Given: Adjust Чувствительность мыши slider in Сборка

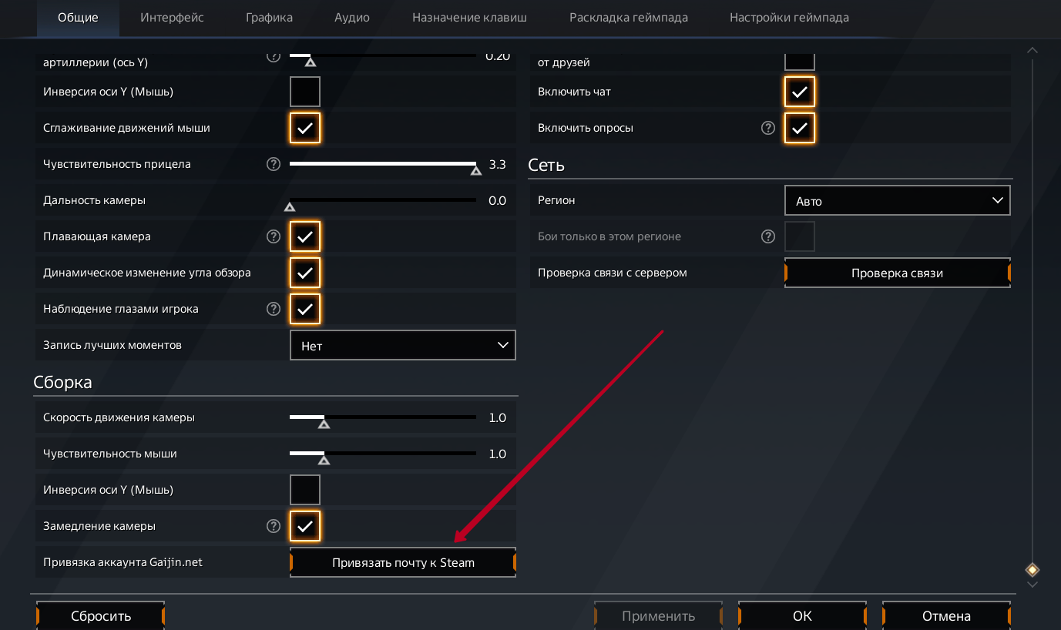Looking at the screenshot, I should 383,454.
